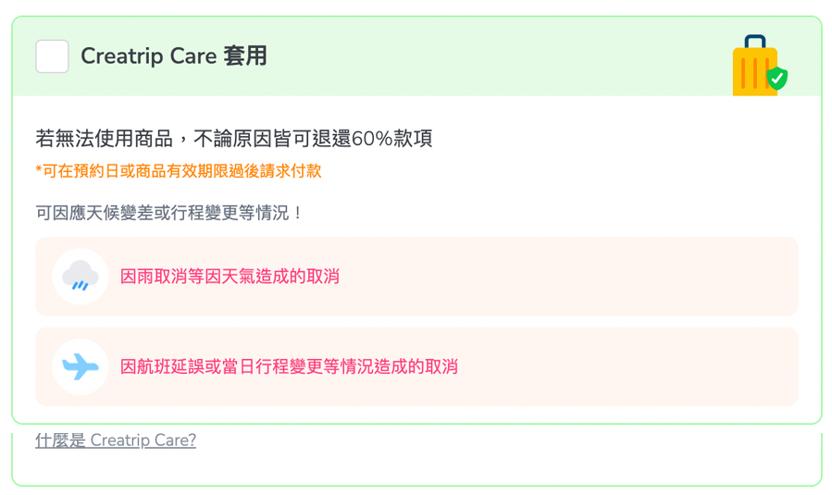This screenshot has width=832, height=495.
Task: Click the green shield checkmark badge
Action: point(777,79)
